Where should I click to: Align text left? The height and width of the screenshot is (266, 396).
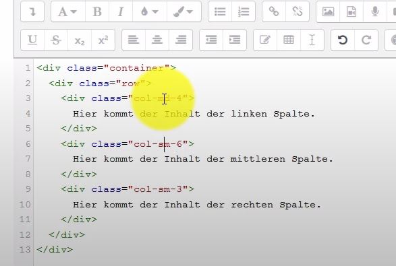pyautogui.click(x=134, y=40)
